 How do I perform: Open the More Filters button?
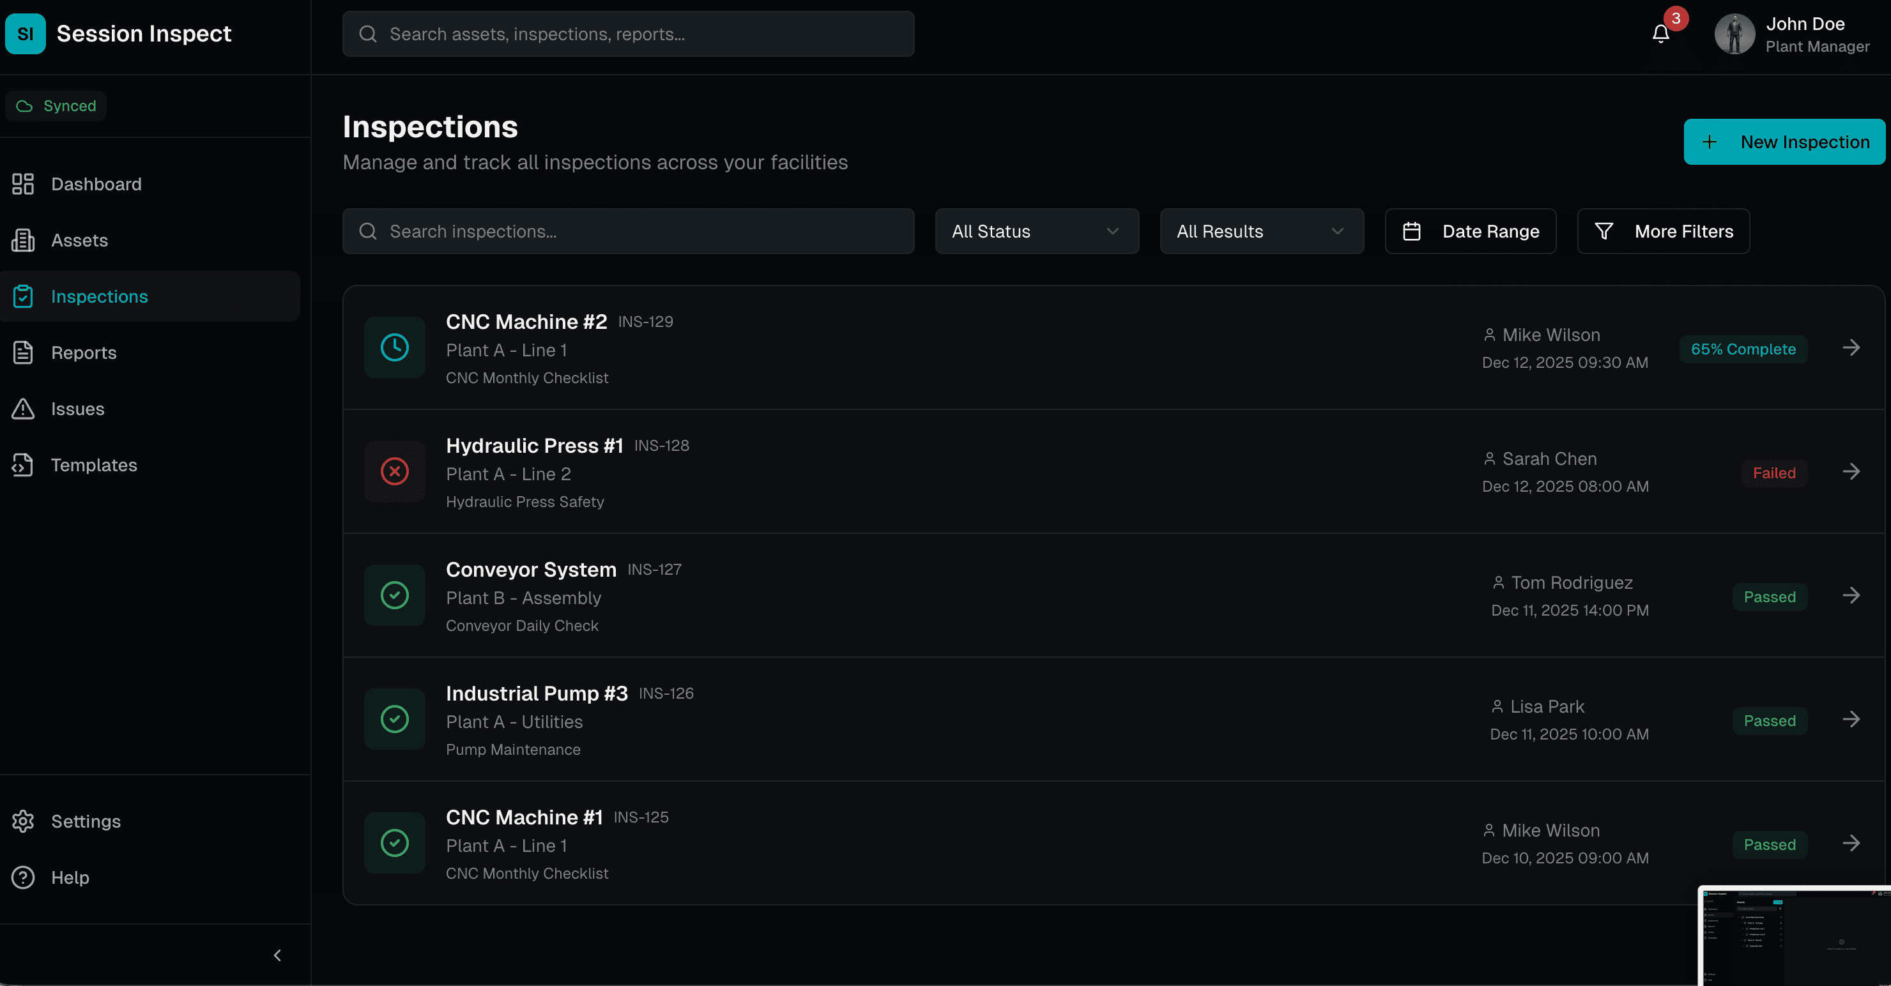1663,231
